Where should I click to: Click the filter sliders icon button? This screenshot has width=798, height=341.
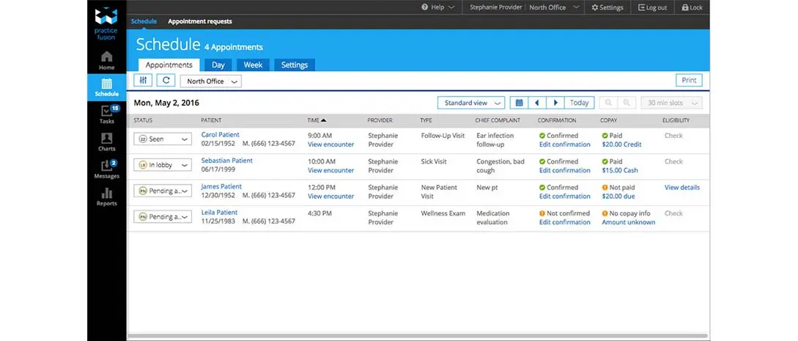pos(143,81)
